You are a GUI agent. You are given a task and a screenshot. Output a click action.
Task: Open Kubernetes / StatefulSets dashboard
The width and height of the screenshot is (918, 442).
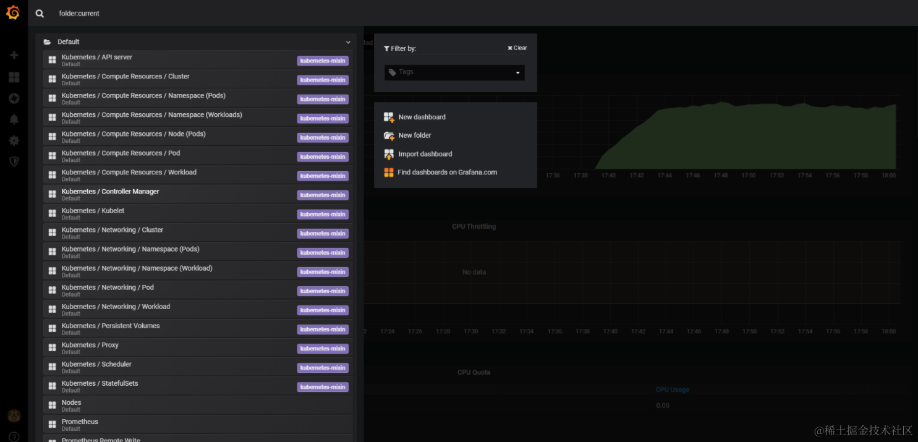coord(198,386)
